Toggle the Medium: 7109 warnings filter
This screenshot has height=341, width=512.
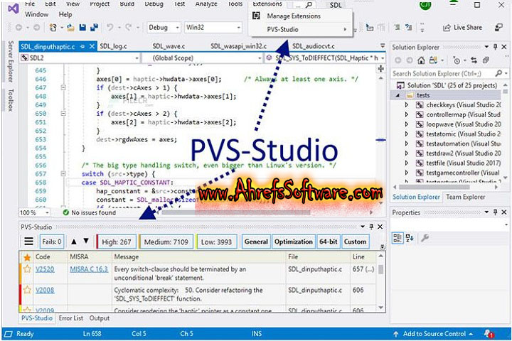click(166, 242)
